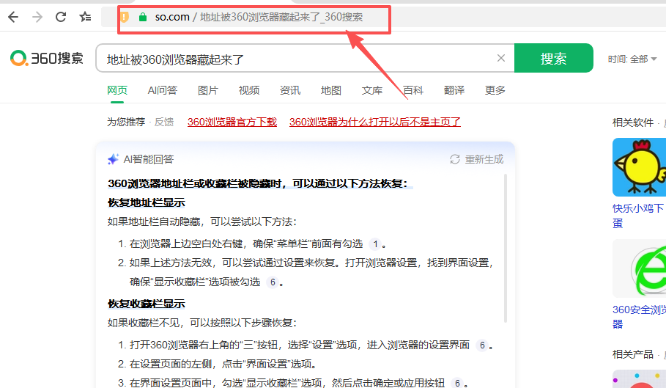This screenshot has height=388, width=666.
Task: Open the 百科 tab
Action: click(x=412, y=90)
